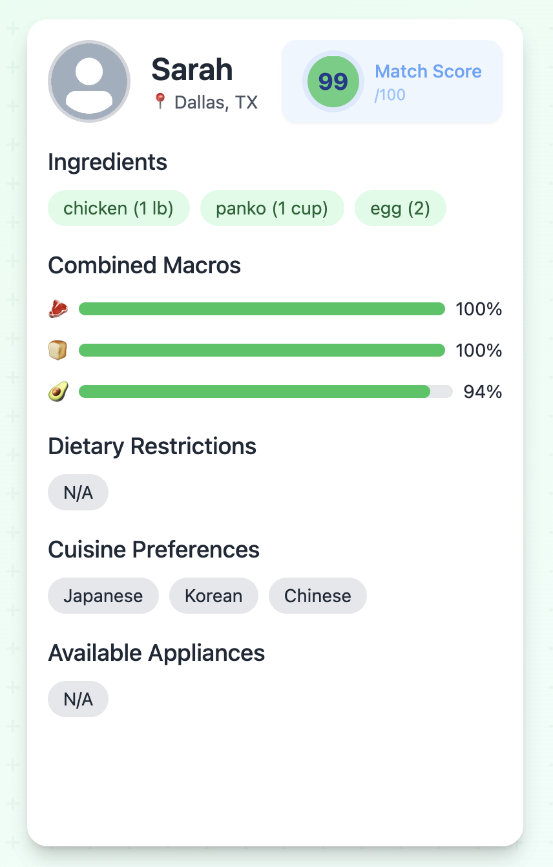
Task: Choose the Chinese cuisine tag
Action: tap(318, 596)
